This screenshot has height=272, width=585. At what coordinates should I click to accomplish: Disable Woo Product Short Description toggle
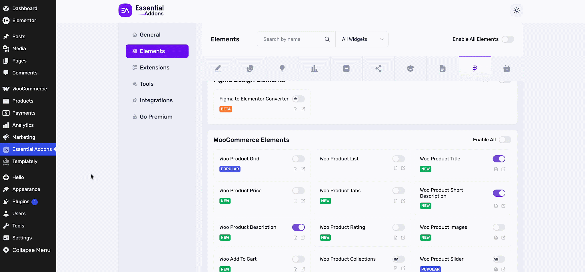pos(499,193)
